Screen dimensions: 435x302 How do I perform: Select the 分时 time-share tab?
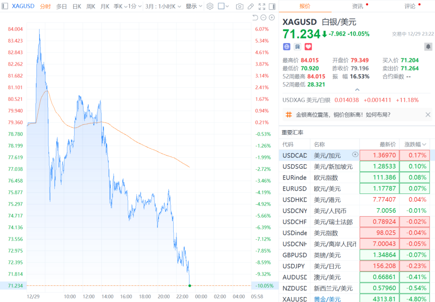pos(45,6)
